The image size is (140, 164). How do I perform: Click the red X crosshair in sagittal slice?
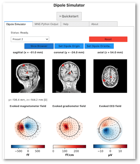(x=27, y=72)
